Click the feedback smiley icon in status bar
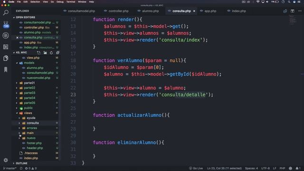This screenshot has height=171, width=304. (290, 168)
